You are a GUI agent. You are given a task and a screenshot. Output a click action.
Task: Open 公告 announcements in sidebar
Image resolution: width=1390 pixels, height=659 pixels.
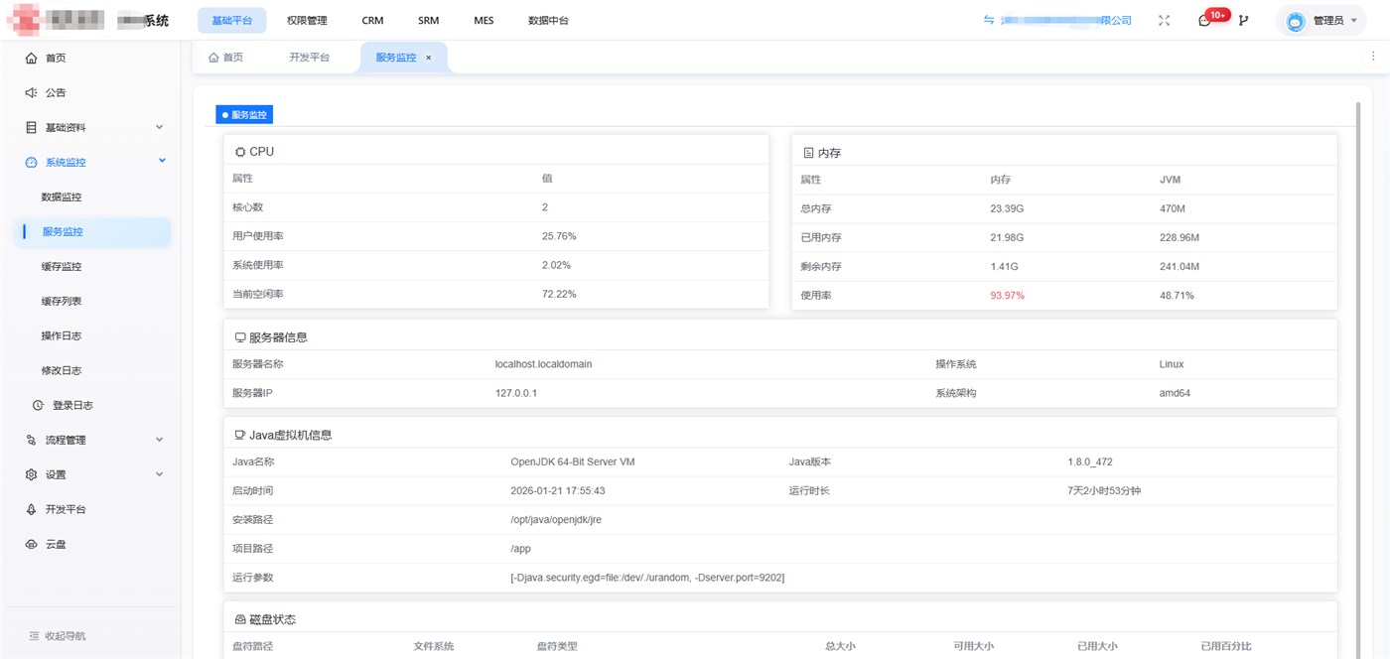56,93
